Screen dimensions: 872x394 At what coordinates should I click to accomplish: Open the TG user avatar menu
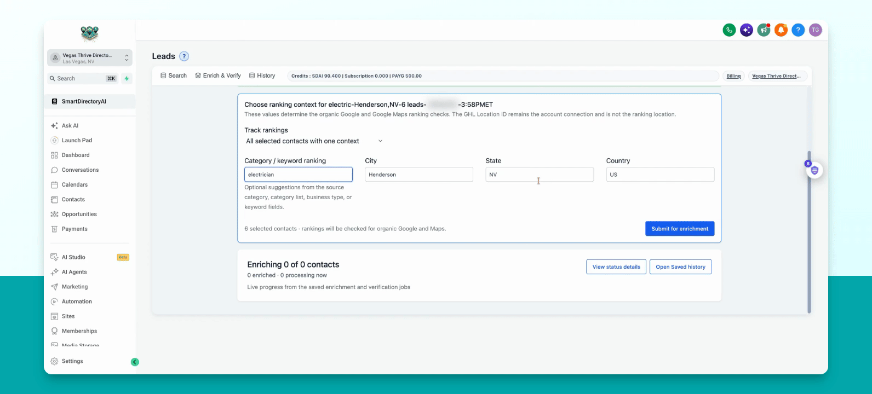(816, 30)
